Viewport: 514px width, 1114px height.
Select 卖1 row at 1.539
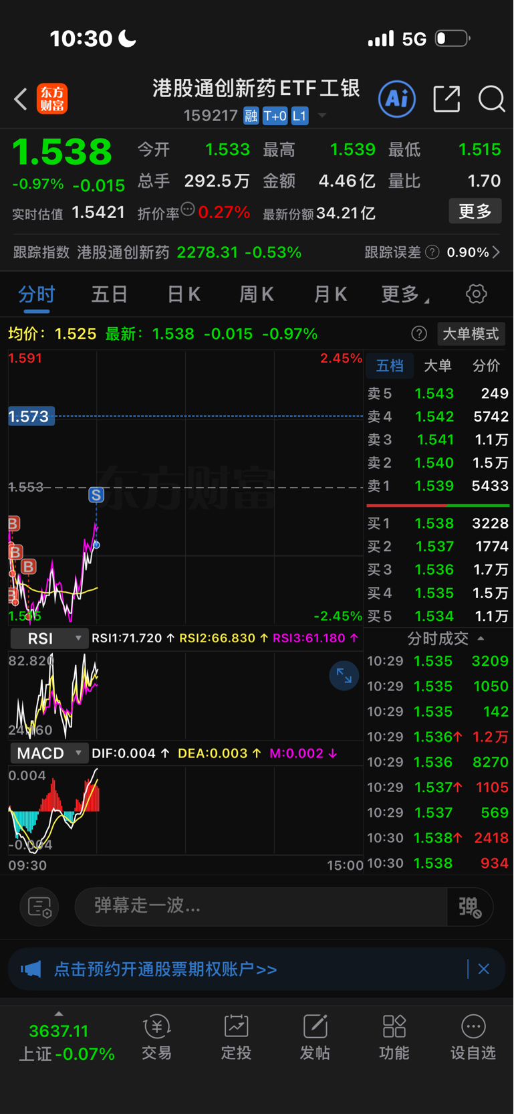(438, 486)
